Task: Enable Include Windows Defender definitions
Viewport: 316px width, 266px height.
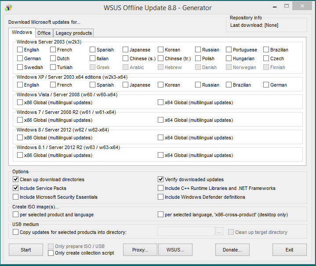Action: coord(160,197)
